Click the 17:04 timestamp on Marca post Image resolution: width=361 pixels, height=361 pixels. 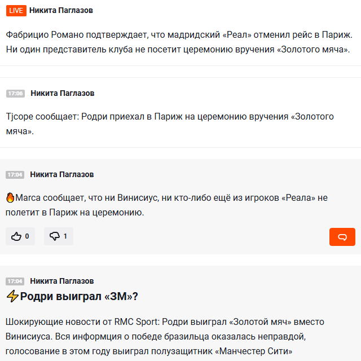(x=15, y=175)
